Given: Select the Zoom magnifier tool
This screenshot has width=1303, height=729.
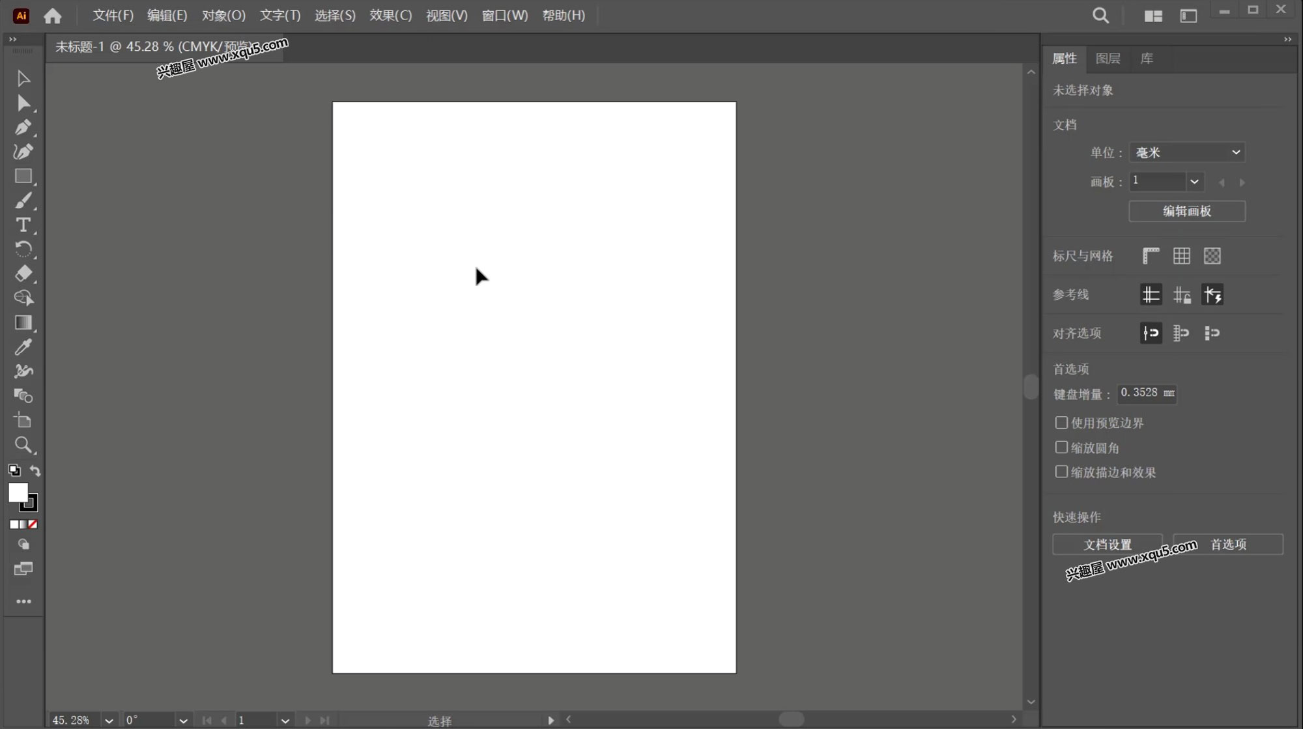Looking at the screenshot, I should (23, 445).
